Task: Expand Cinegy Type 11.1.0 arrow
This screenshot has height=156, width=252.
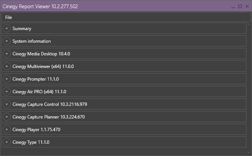Action: (7, 142)
